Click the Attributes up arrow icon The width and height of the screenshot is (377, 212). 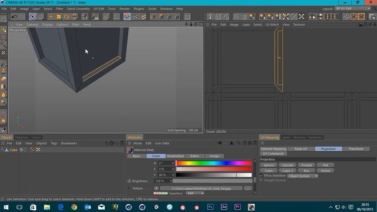point(232,143)
